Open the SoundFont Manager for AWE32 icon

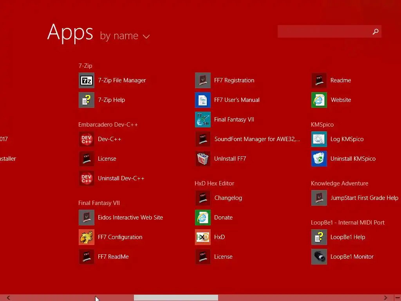(203, 139)
